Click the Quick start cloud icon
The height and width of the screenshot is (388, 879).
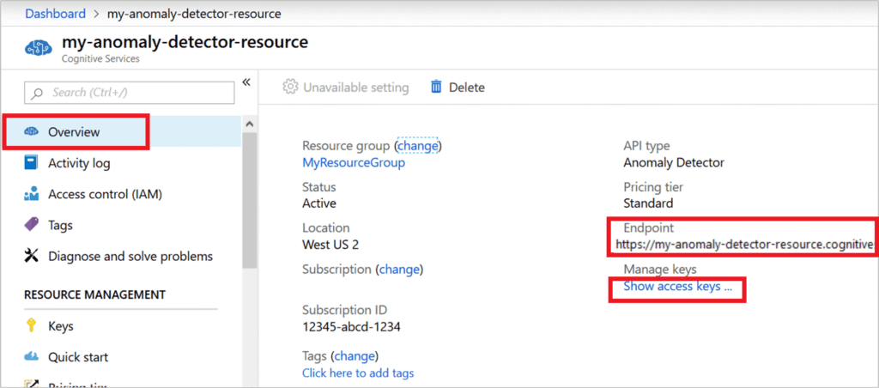point(32,357)
